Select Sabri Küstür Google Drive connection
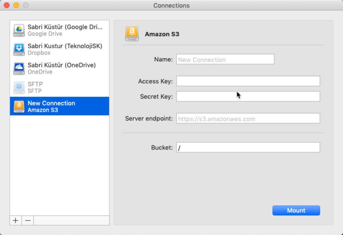 click(x=59, y=30)
